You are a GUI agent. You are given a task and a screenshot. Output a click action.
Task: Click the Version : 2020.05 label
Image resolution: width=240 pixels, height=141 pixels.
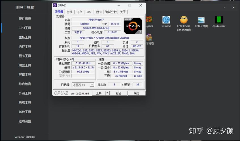(25, 137)
